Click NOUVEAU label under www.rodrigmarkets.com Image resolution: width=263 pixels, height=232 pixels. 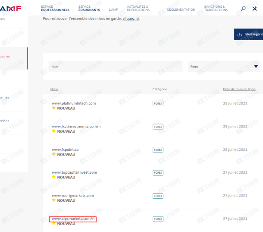(66, 200)
